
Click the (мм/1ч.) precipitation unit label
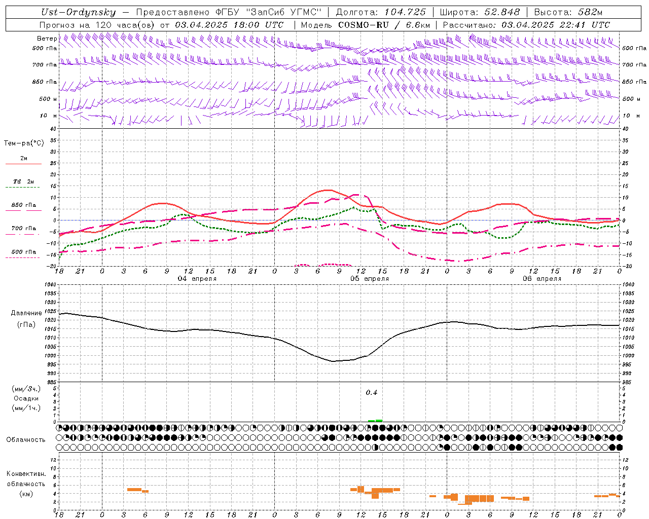[26, 408]
